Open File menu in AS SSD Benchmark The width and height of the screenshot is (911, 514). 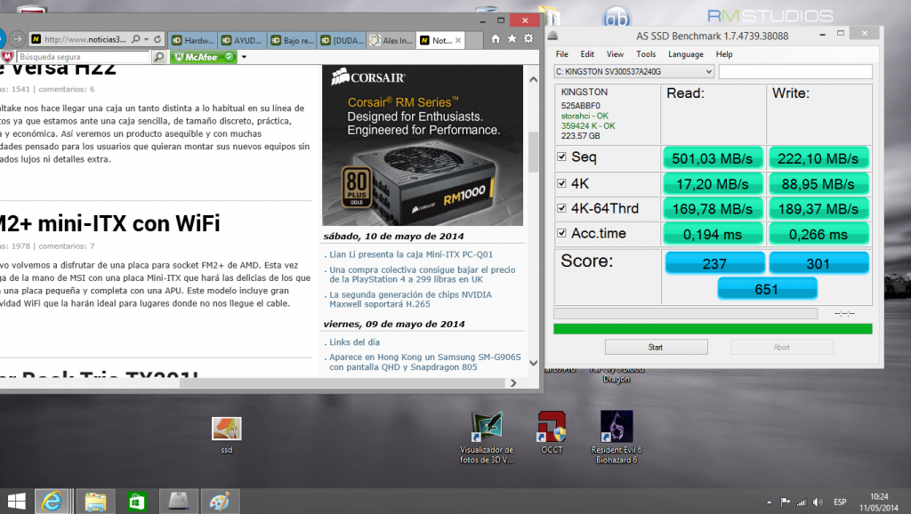(x=562, y=54)
